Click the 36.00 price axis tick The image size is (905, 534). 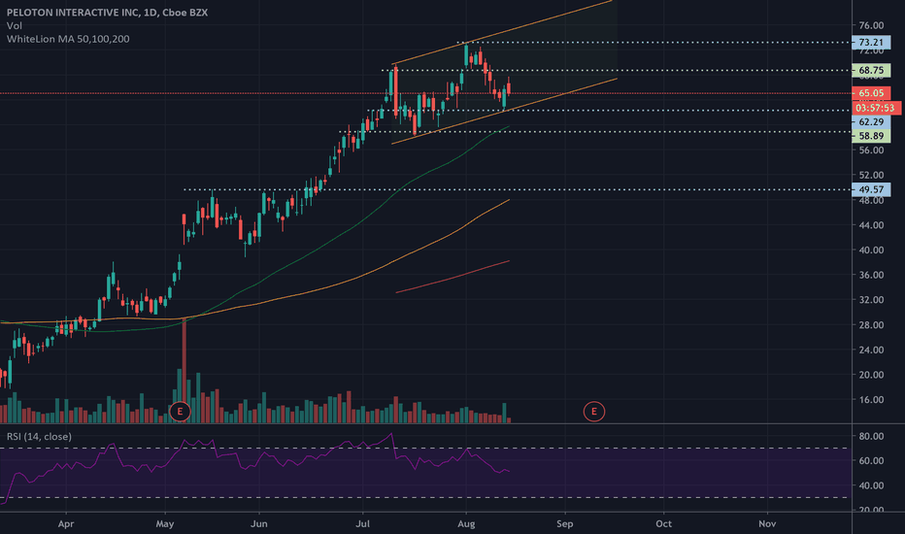(x=871, y=275)
